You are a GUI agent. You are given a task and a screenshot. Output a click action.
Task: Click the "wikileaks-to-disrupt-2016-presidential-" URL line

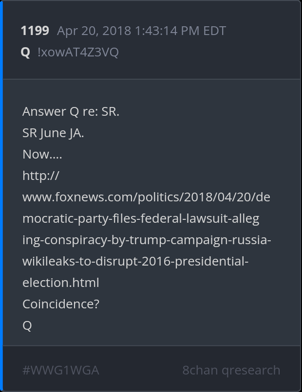(135, 262)
